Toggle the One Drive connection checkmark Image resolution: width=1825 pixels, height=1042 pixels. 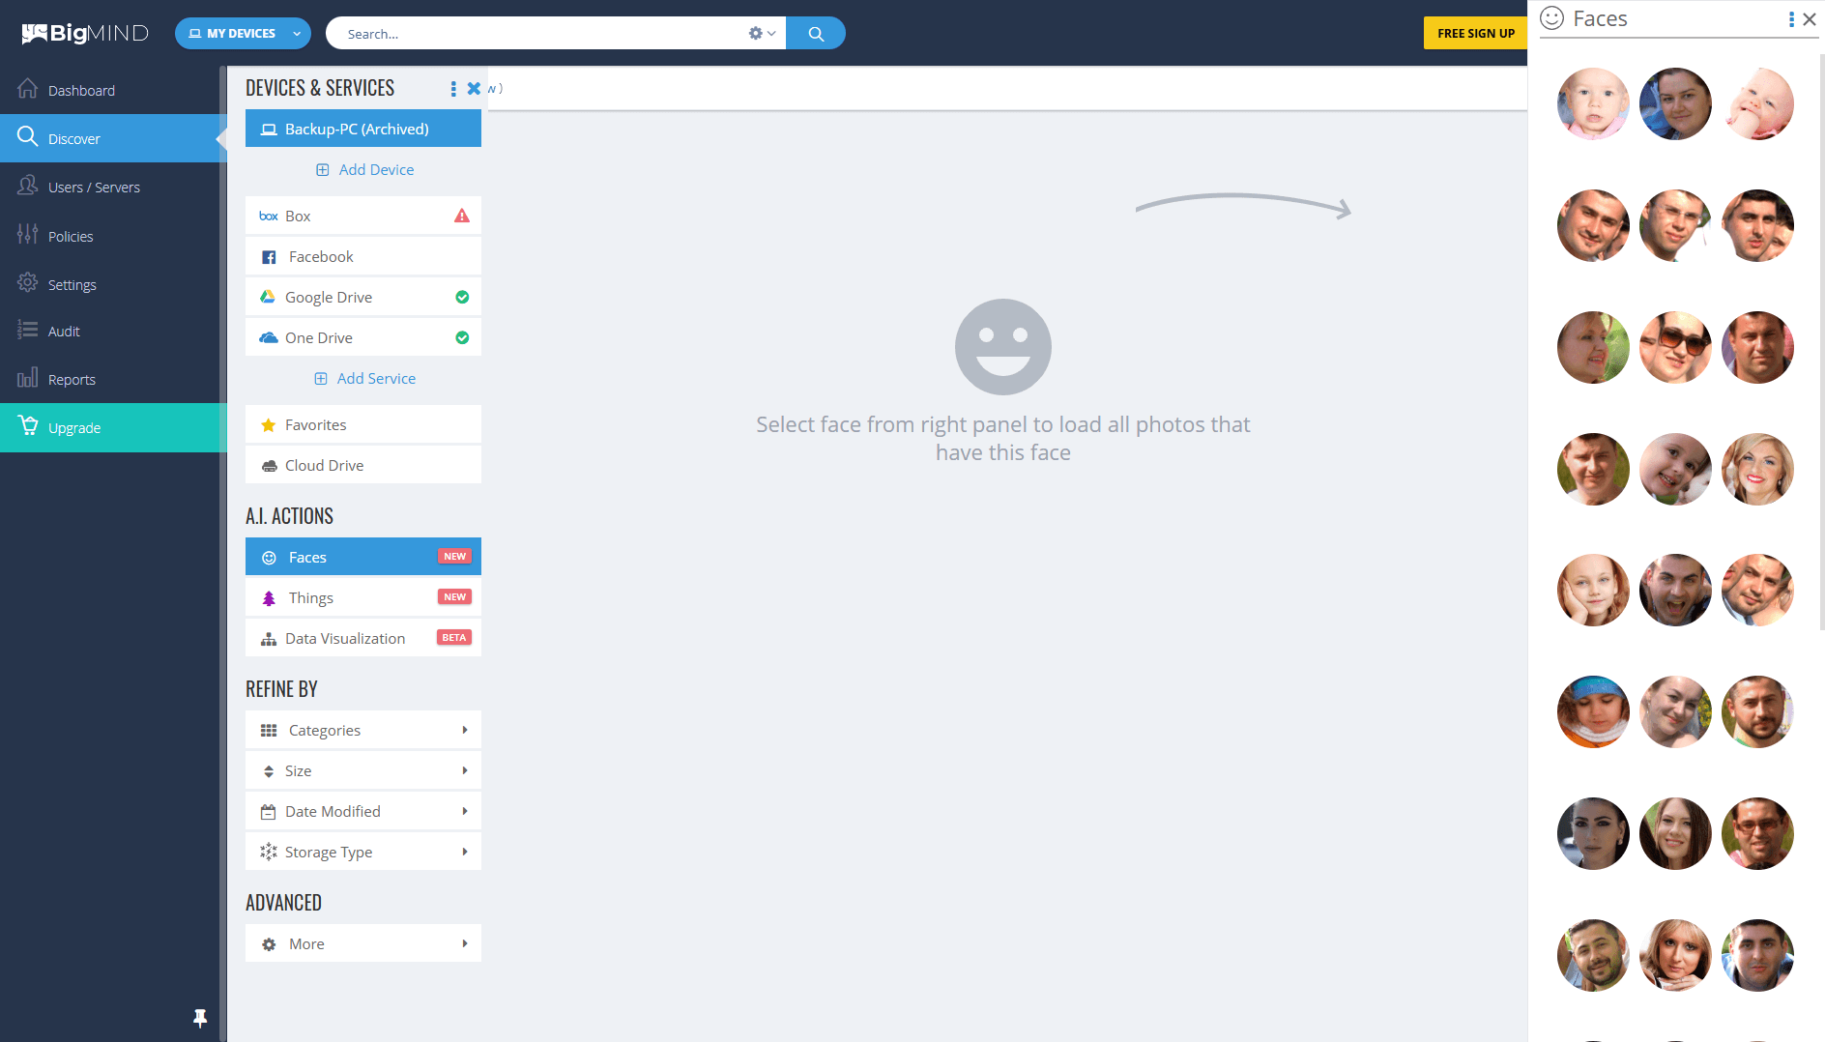pos(462,337)
